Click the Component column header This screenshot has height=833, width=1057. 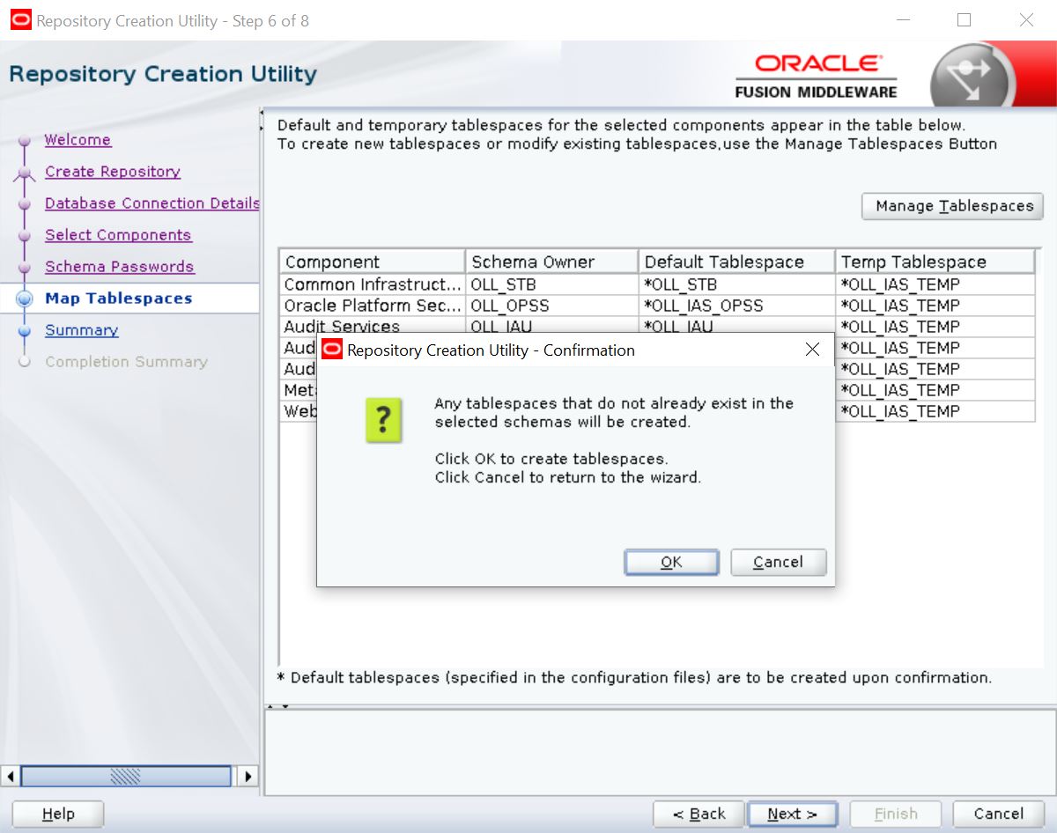(373, 262)
